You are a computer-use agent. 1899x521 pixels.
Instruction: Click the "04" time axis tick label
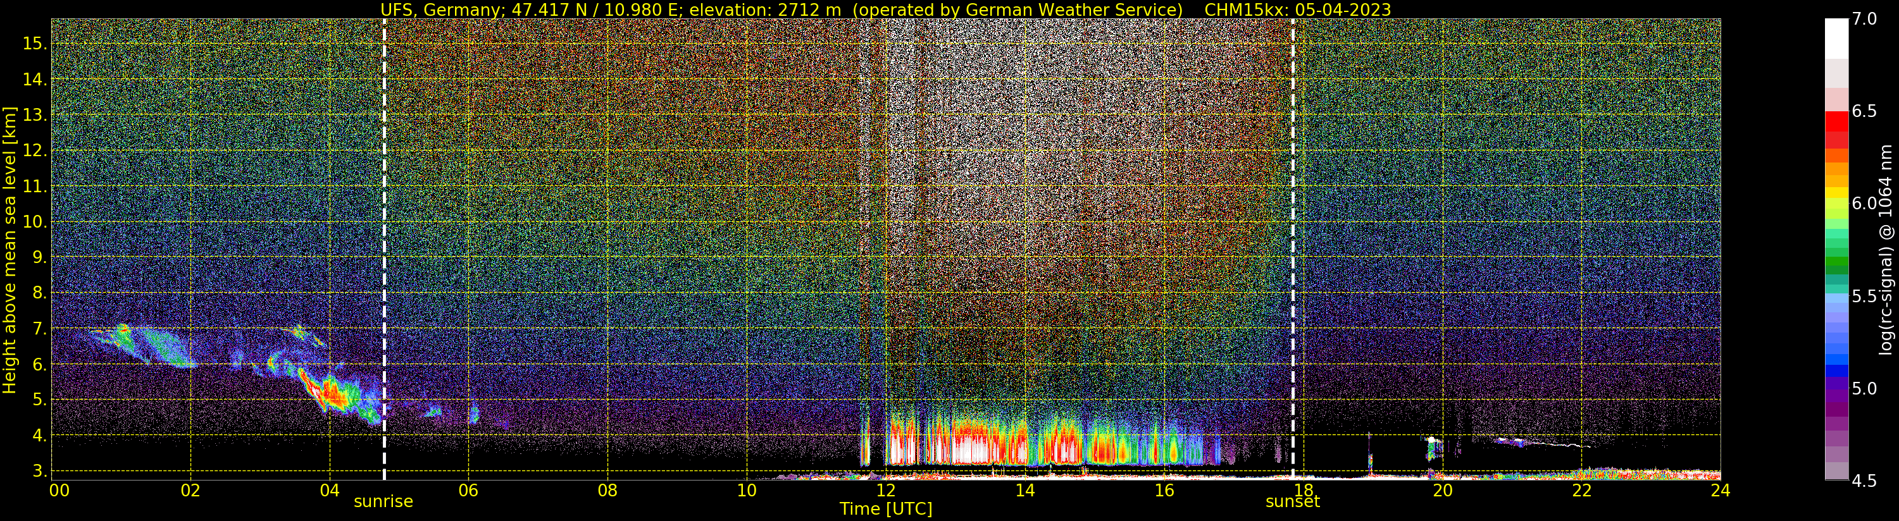click(x=330, y=491)
